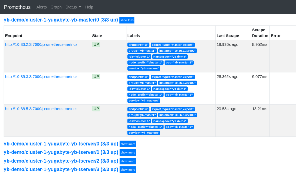Click the Prometheus logo to go home

(x=17, y=7)
